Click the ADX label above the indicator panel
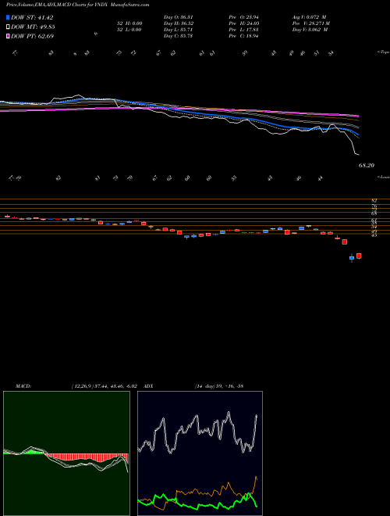Screen dimensions: 390x516 tap(148, 385)
